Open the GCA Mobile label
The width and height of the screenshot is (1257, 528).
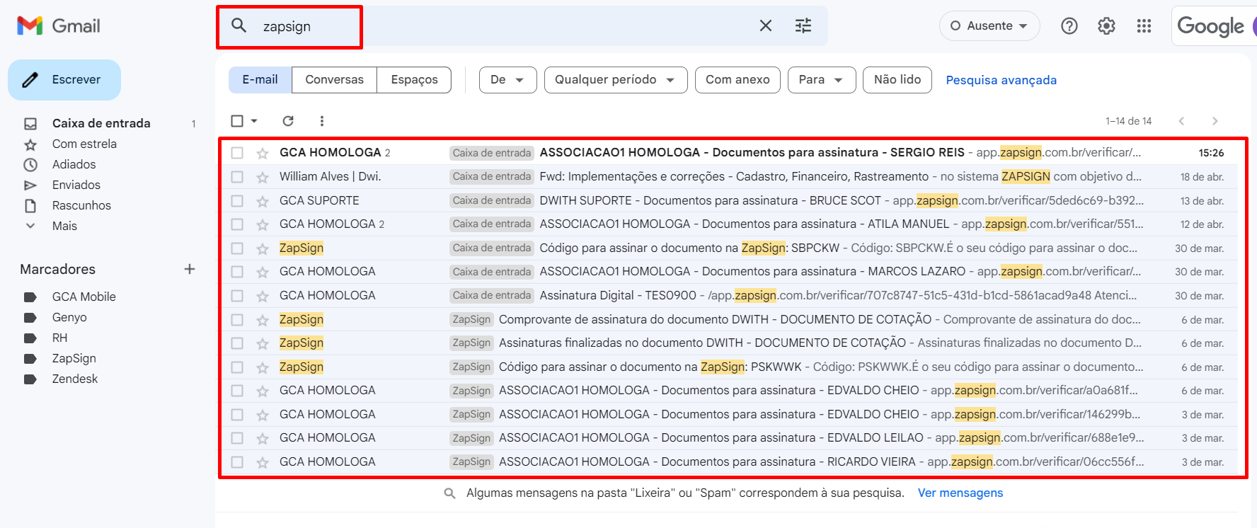pyautogui.click(x=84, y=297)
